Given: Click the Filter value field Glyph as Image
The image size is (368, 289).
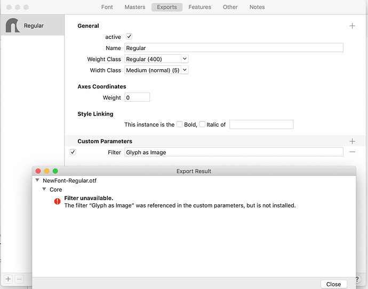Looking at the screenshot, I should tap(234, 152).
